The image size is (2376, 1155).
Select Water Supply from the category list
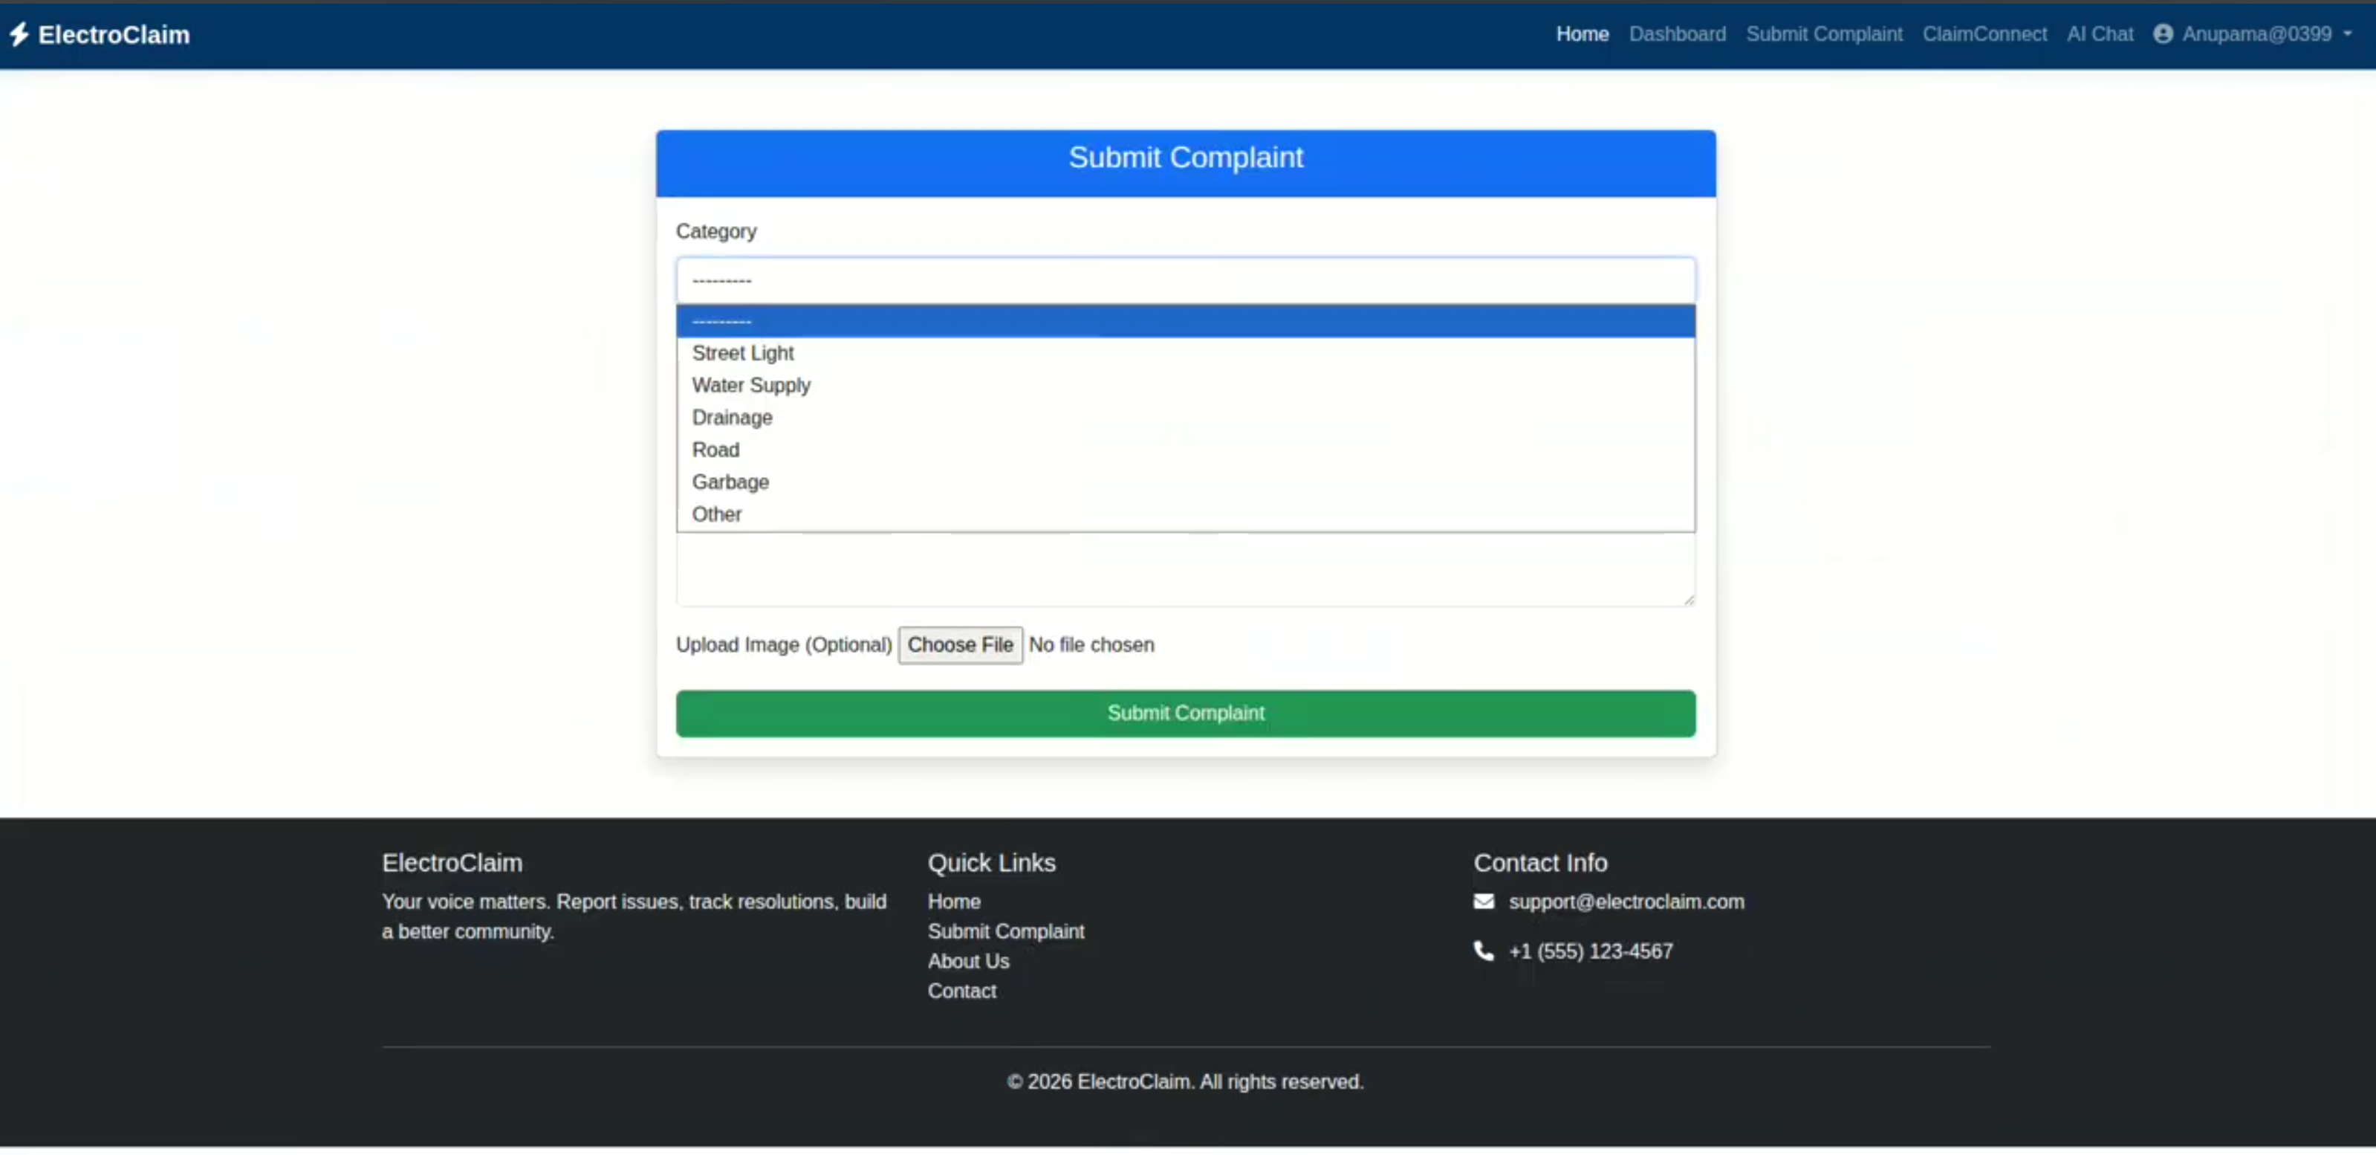tap(1185, 386)
